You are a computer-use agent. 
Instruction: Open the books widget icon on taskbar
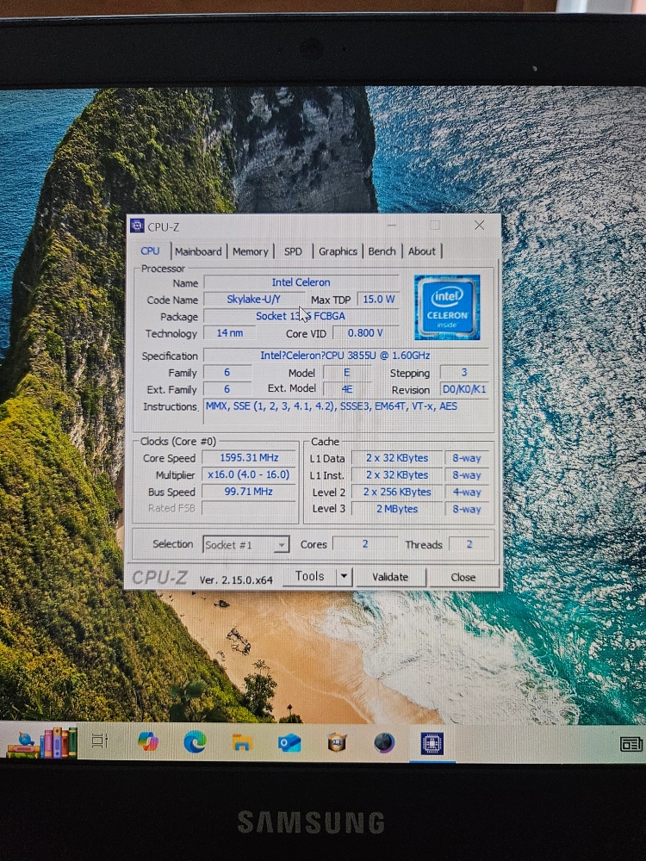[x=41, y=742]
